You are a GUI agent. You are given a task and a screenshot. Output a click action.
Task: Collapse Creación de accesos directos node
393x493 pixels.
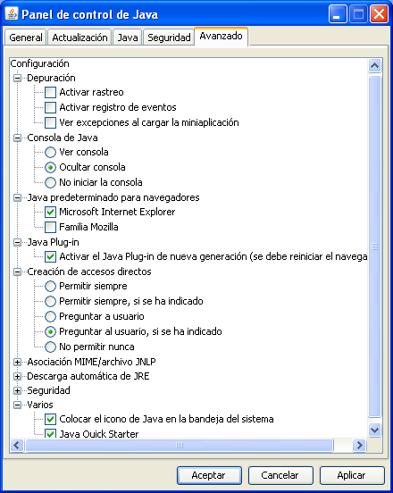[x=18, y=272]
